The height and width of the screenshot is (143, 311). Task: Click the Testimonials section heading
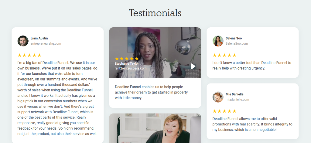click(x=155, y=13)
